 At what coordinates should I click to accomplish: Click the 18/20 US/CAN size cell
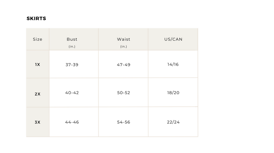pyautogui.click(x=173, y=93)
